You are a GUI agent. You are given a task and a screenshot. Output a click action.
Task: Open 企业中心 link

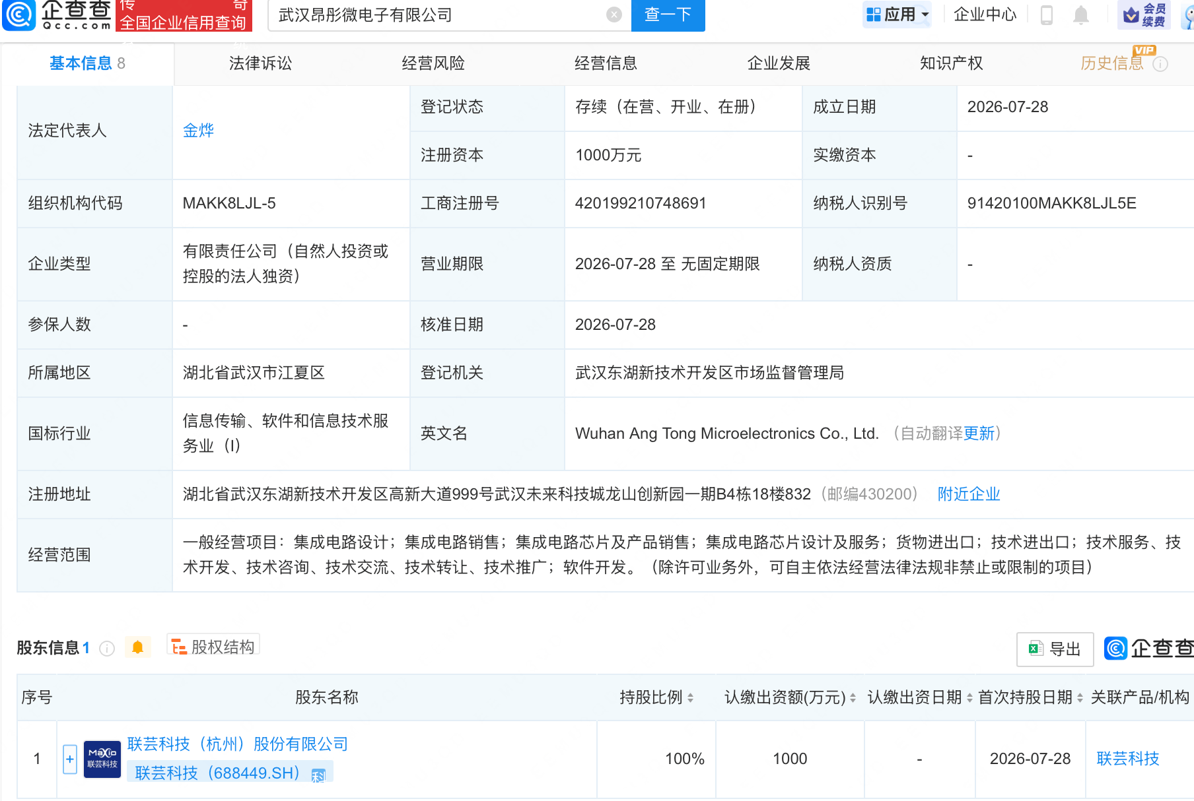coord(985,15)
